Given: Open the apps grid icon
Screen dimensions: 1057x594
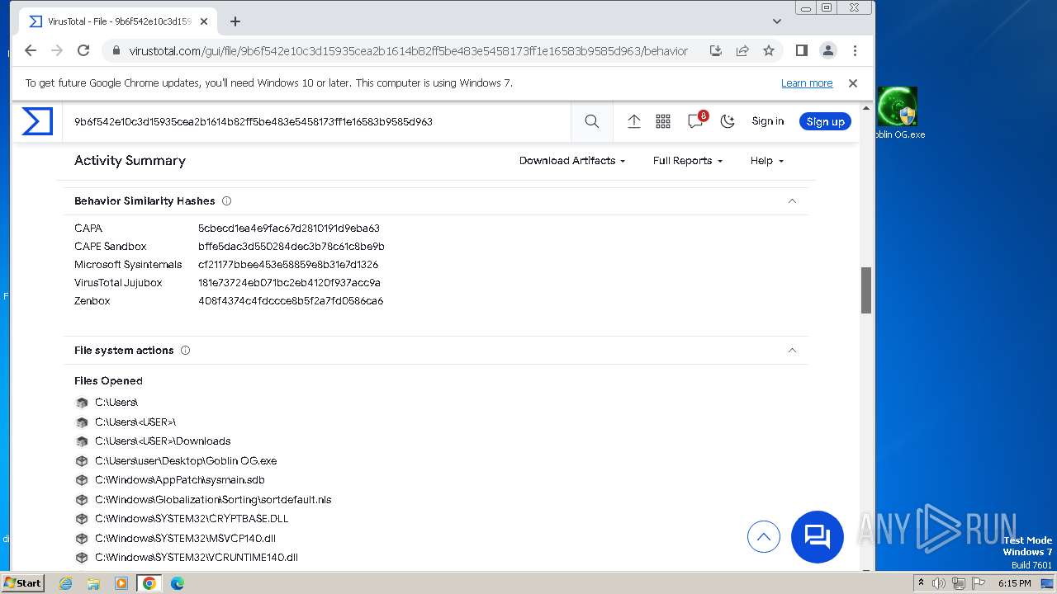Looking at the screenshot, I should [x=663, y=121].
